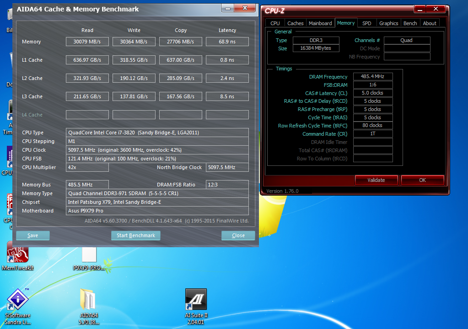Click the CPU Stepping value M1
The width and height of the screenshot is (468, 329).
click(157, 141)
